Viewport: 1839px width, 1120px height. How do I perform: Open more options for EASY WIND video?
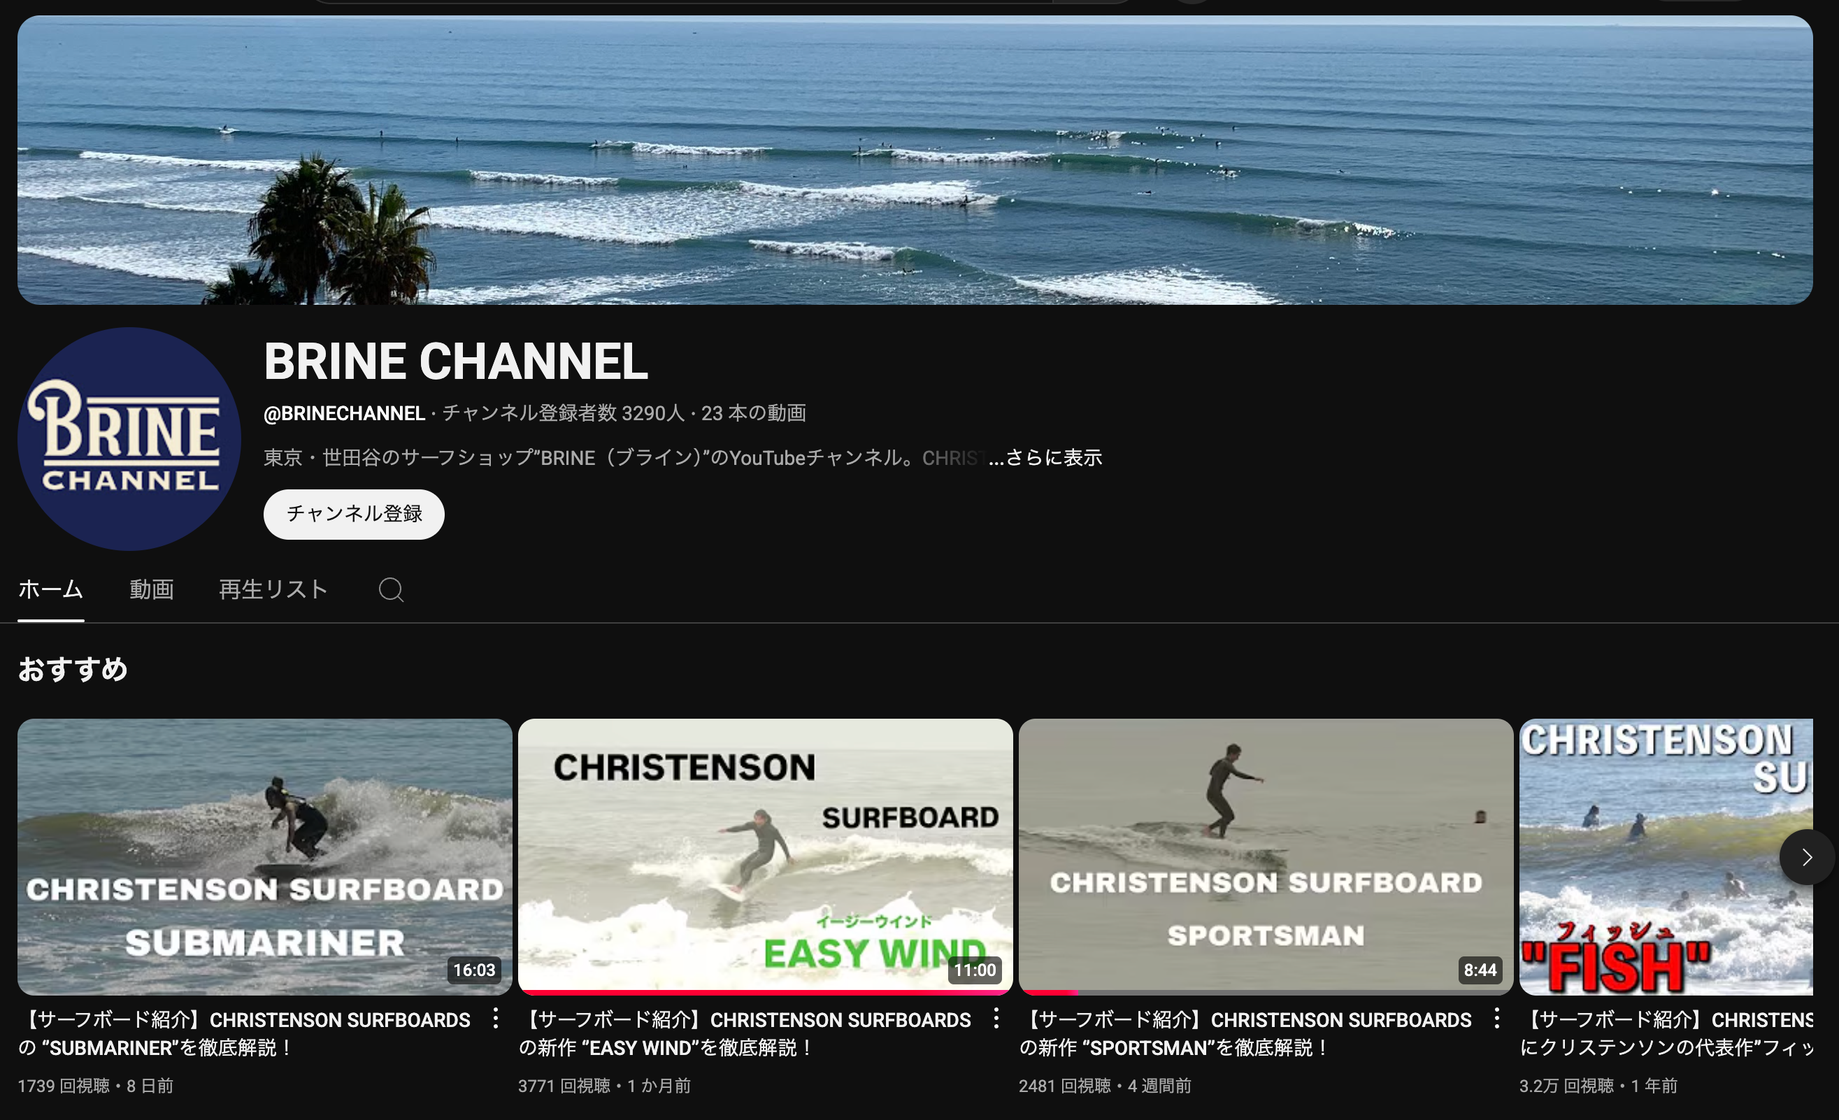[x=996, y=1019]
